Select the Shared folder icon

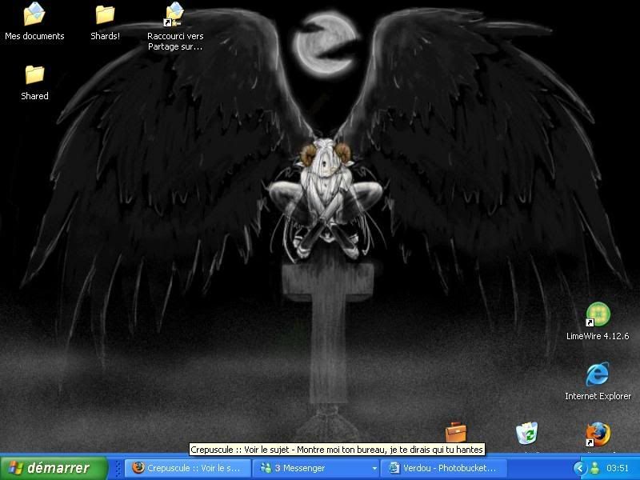(x=34, y=82)
